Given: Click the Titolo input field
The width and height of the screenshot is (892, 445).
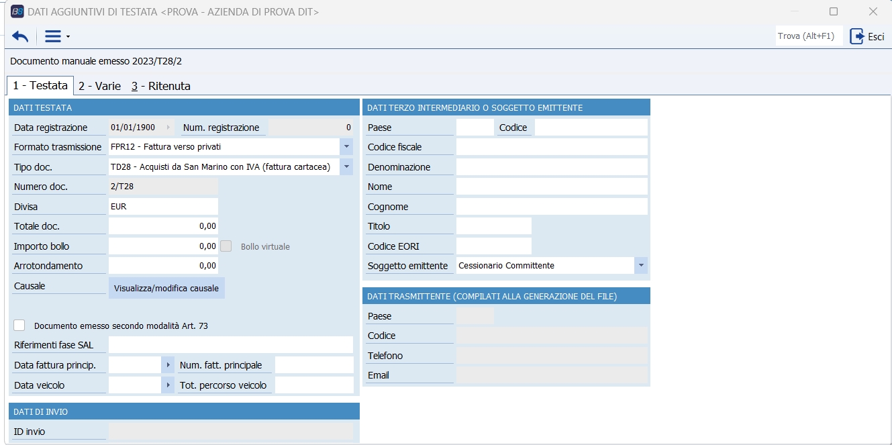Looking at the screenshot, I should [x=494, y=226].
